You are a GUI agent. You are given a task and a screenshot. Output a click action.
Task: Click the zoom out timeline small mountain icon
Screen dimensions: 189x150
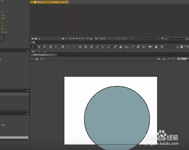tap(167, 39)
